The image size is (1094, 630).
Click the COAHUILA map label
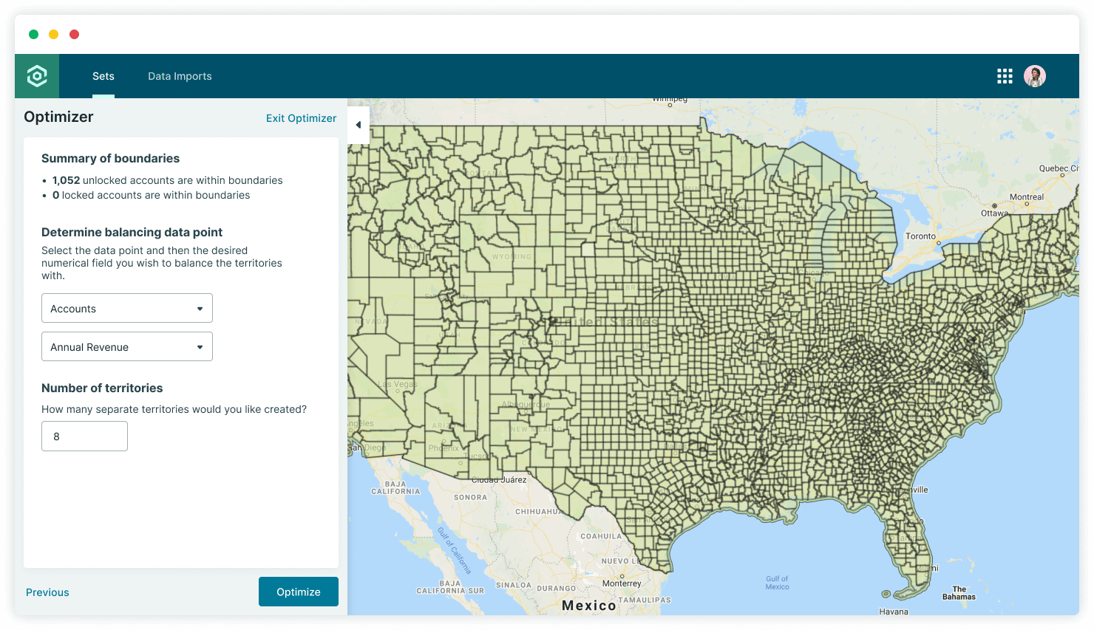[601, 537]
